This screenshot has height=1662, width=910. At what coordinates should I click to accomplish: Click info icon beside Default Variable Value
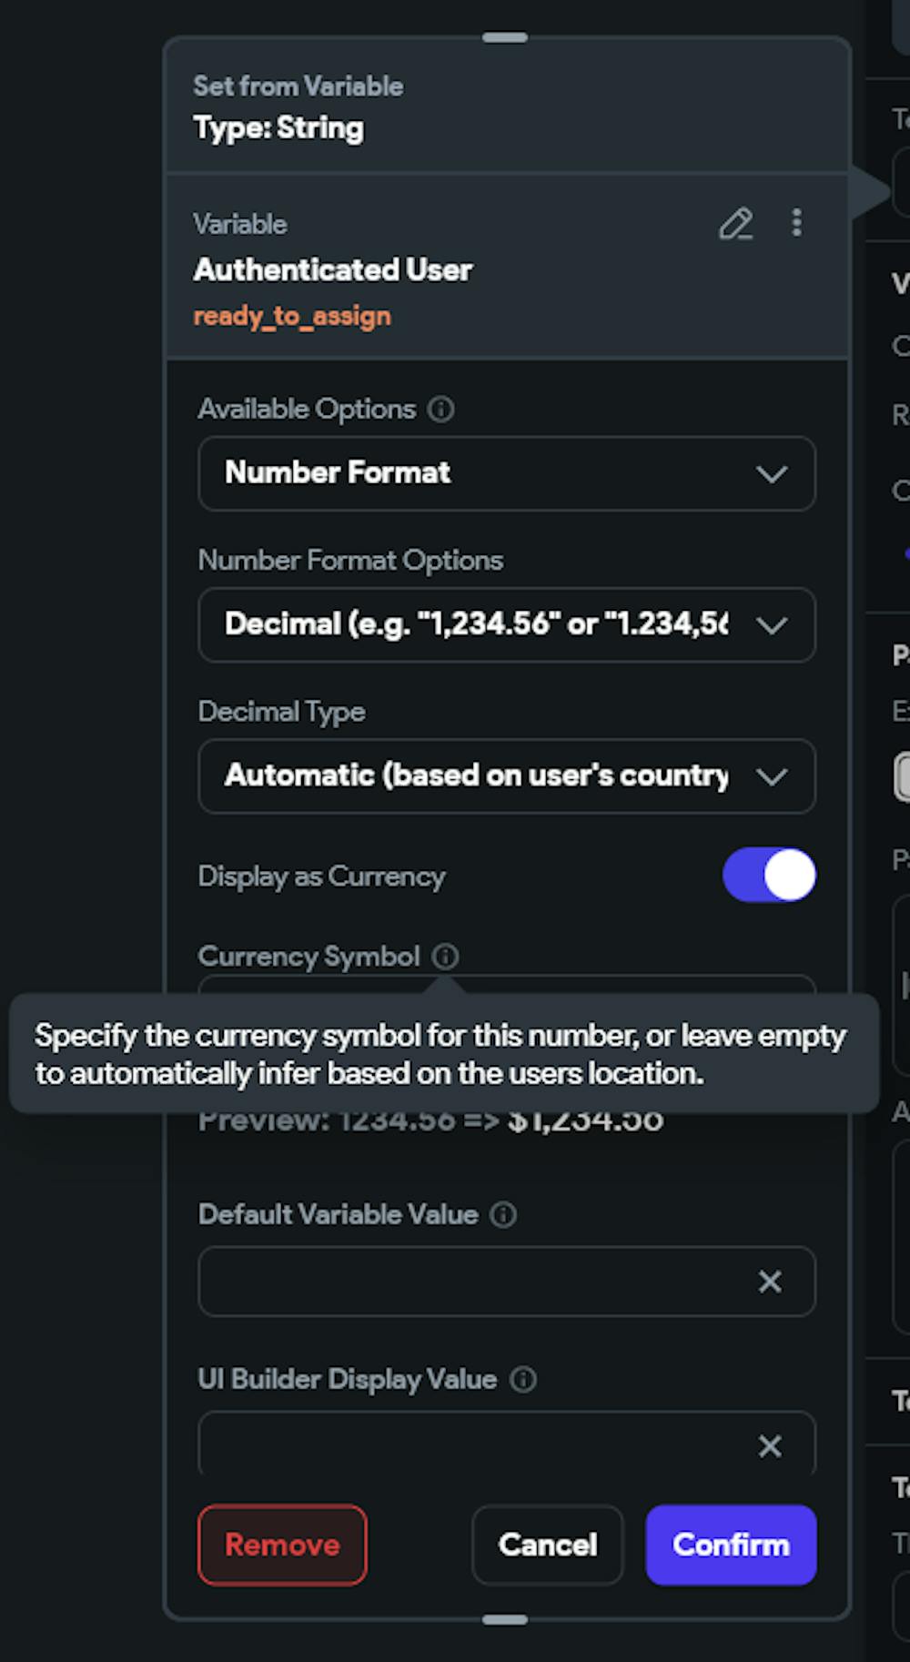coord(503,1215)
